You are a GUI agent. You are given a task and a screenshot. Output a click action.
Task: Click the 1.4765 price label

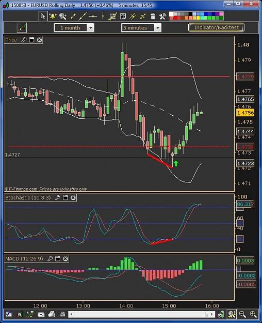pyautogui.click(x=245, y=99)
